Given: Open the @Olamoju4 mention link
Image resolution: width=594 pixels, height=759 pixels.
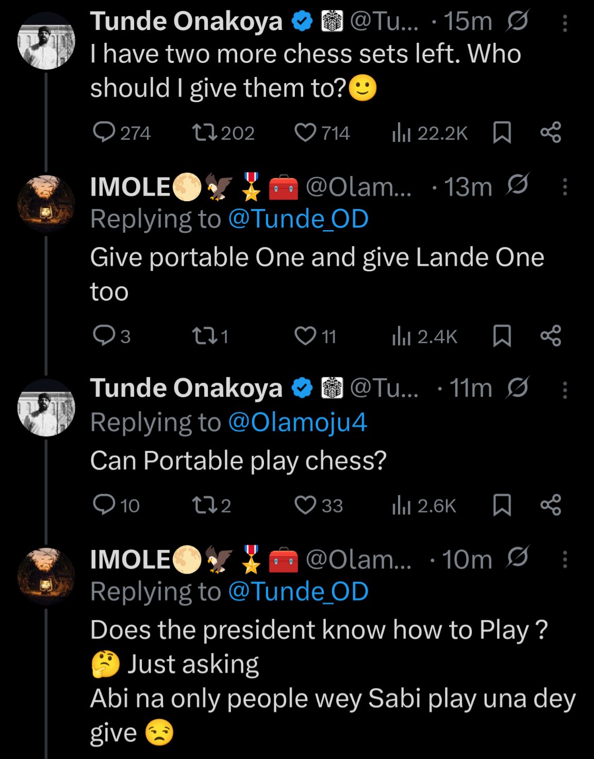Looking at the screenshot, I should point(298,422).
